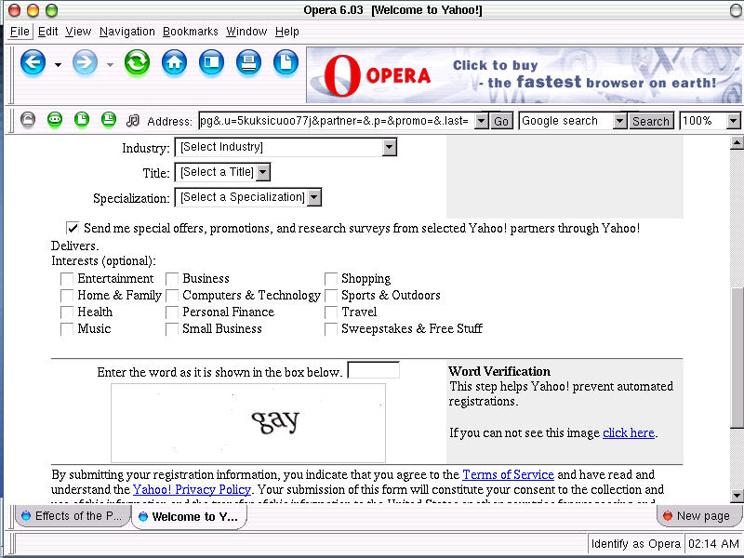Click the scrollbar down arrow
Screen dimensions: 744x558
point(737,496)
